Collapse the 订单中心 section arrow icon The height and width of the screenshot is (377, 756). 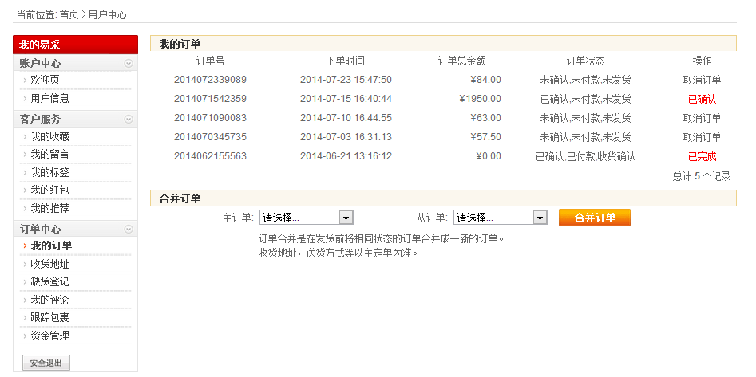129,229
